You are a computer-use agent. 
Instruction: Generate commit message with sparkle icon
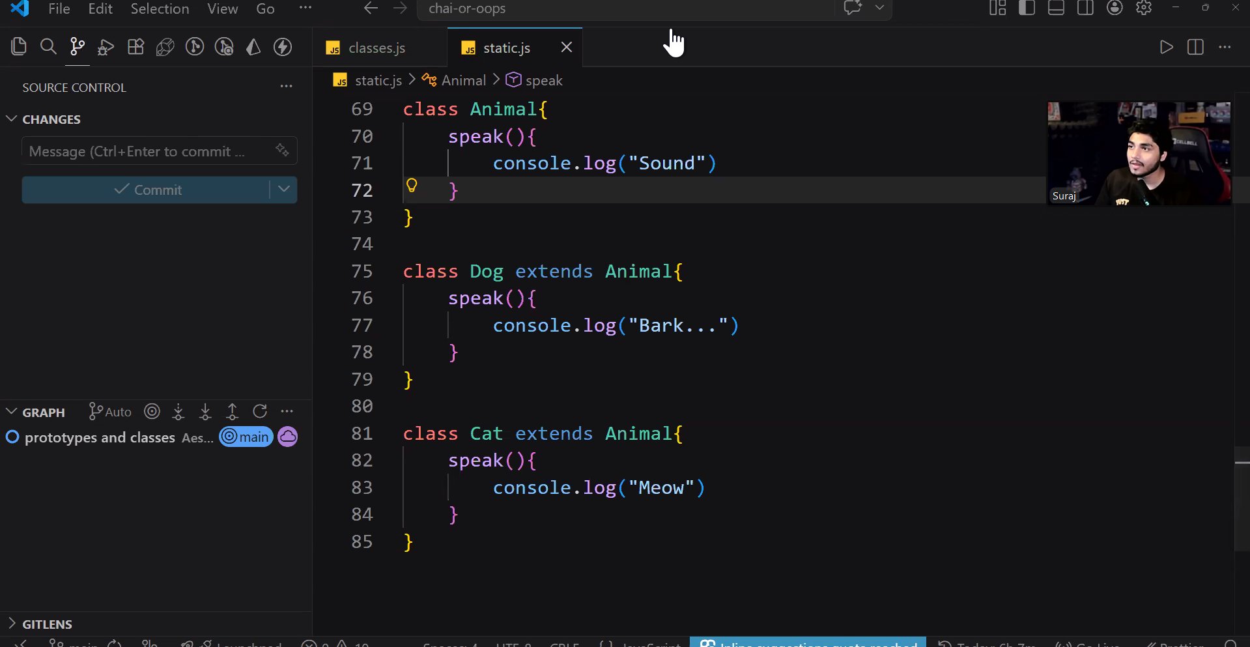(x=282, y=151)
